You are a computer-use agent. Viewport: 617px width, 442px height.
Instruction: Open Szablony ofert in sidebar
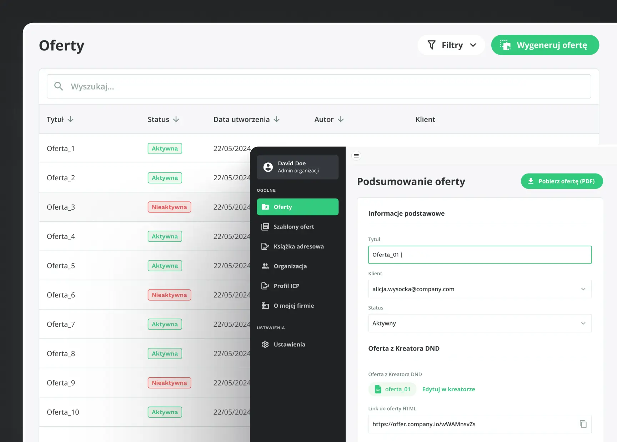(294, 227)
